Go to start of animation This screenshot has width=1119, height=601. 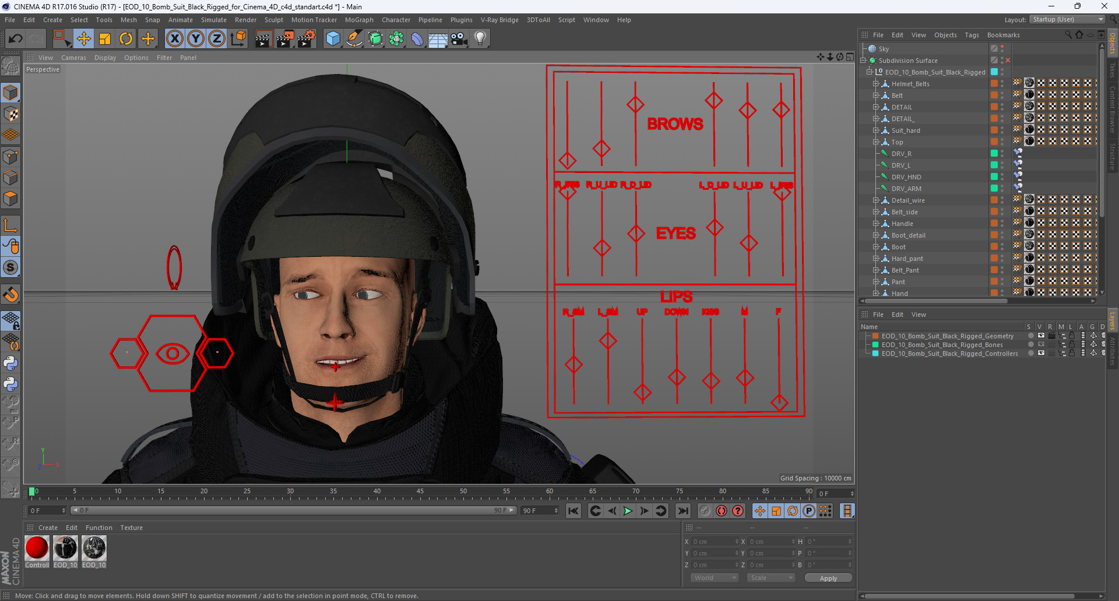[x=573, y=511]
